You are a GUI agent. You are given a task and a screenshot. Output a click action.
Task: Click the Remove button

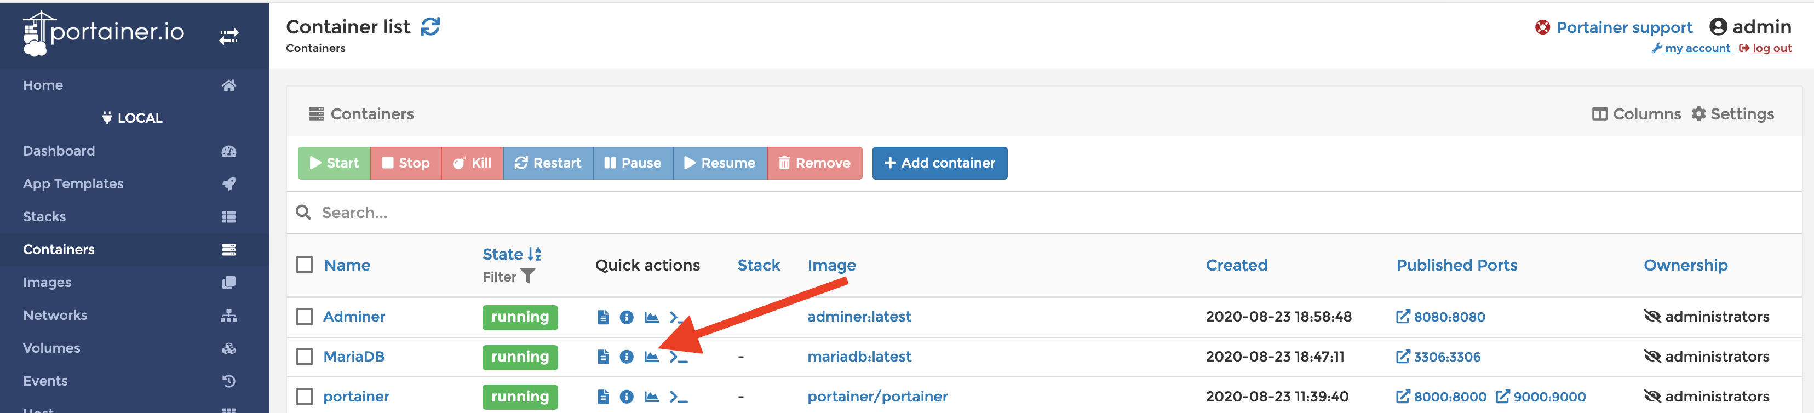click(x=815, y=163)
